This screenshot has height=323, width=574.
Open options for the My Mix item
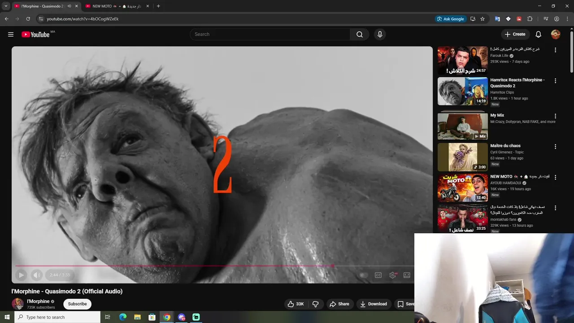(x=555, y=116)
